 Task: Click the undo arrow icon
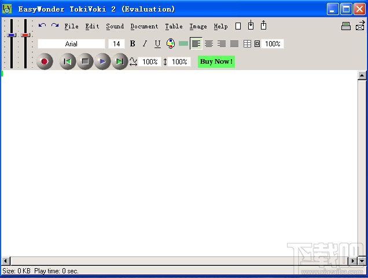(42, 25)
